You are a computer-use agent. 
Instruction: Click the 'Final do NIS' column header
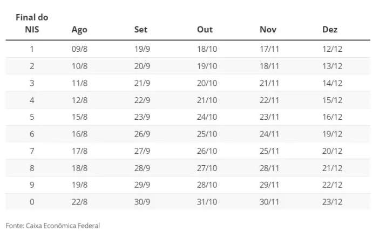click(32, 24)
